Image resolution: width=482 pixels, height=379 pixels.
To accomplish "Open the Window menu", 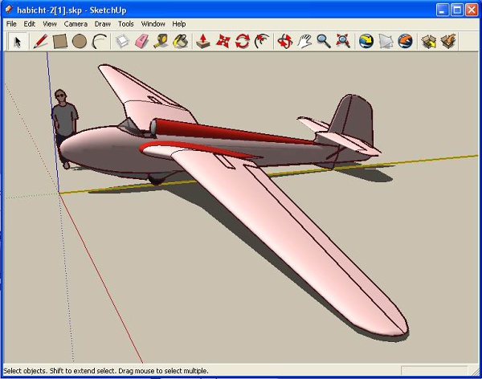I will [153, 24].
